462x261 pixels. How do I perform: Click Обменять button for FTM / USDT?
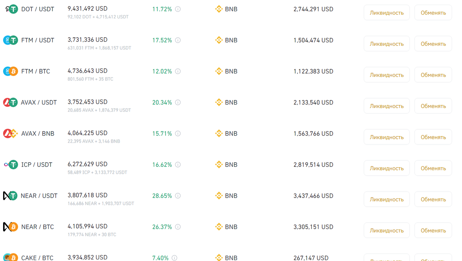pyautogui.click(x=433, y=44)
